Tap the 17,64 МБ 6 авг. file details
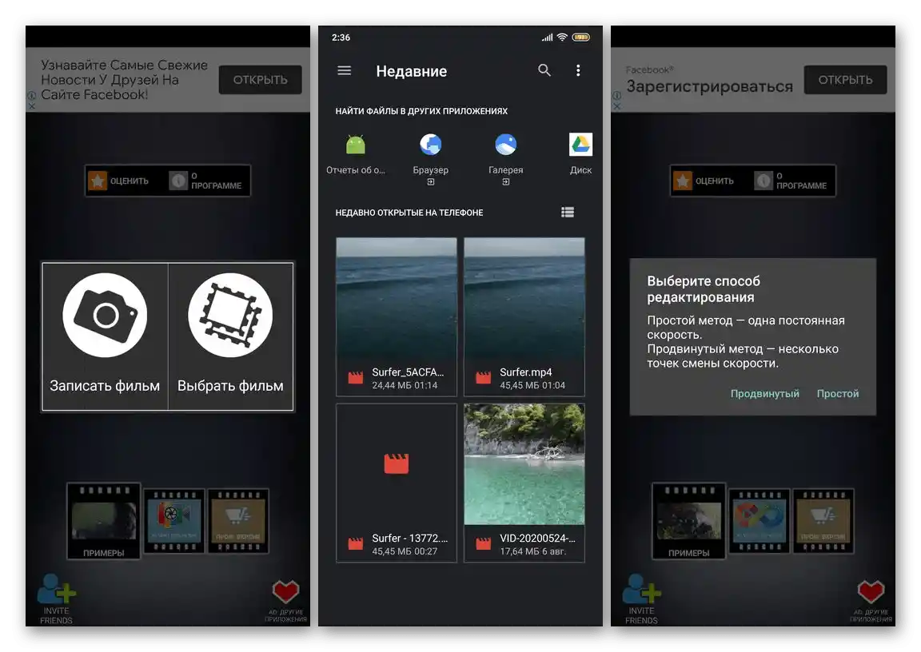This screenshot has height=652, width=921. (532, 551)
